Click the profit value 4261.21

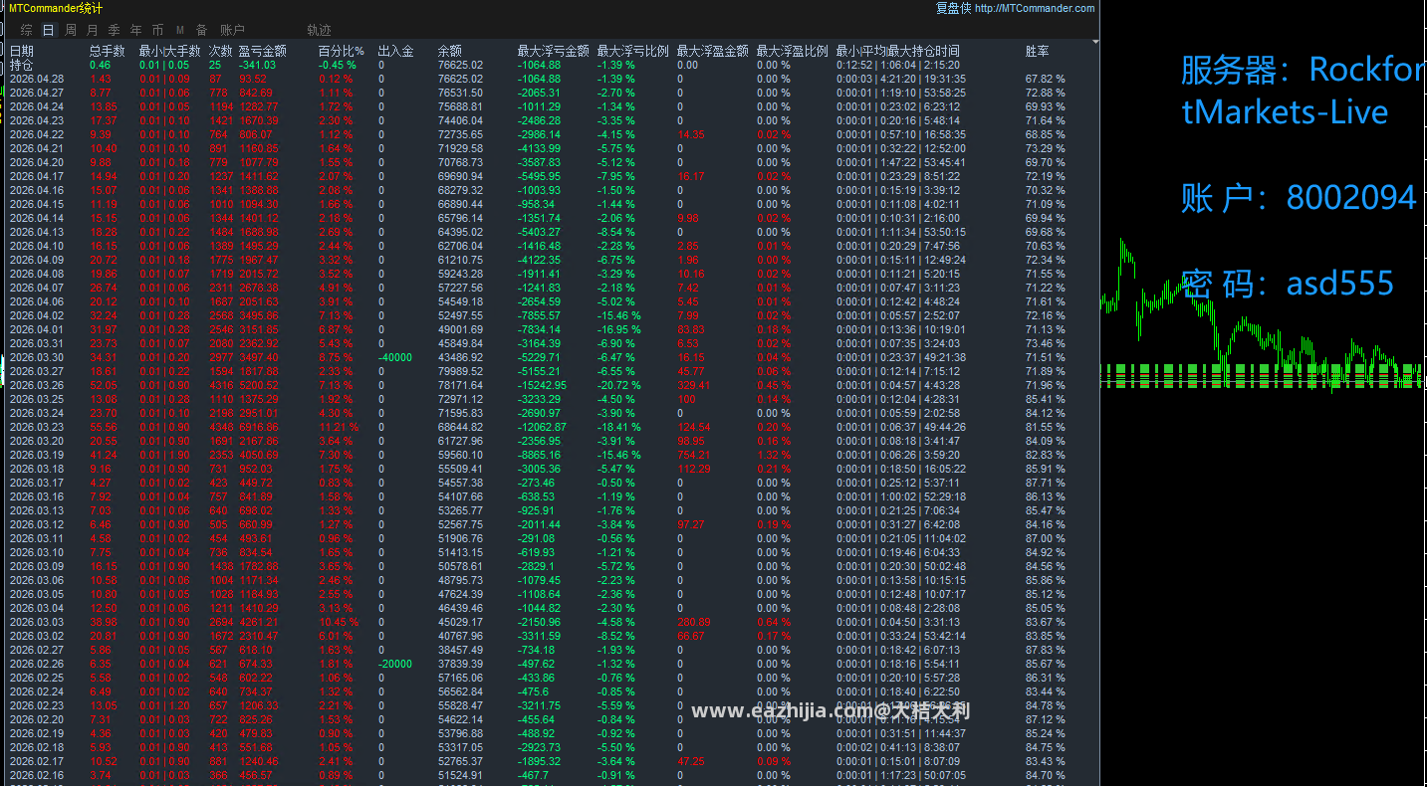260,622
